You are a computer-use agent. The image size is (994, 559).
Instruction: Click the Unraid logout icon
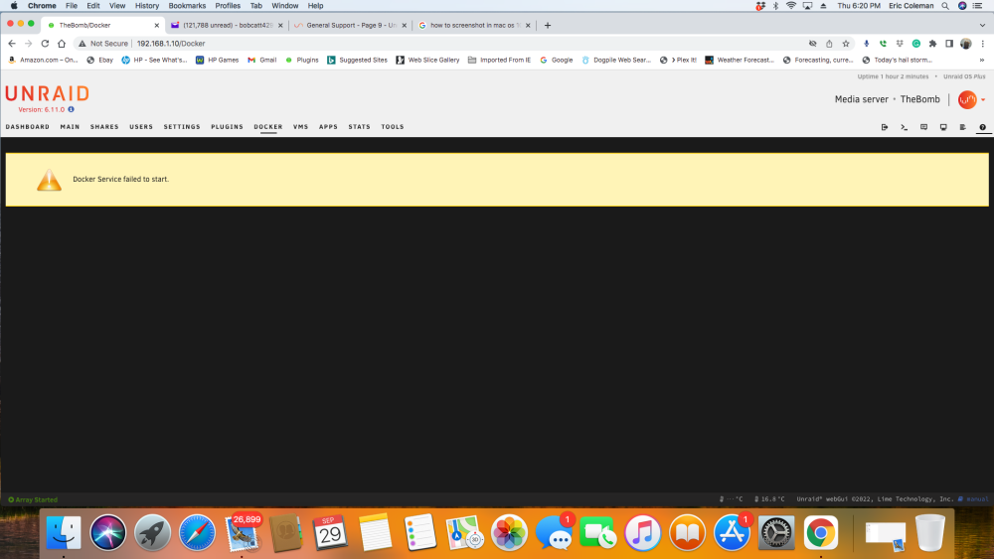click(x=885, y=127)
